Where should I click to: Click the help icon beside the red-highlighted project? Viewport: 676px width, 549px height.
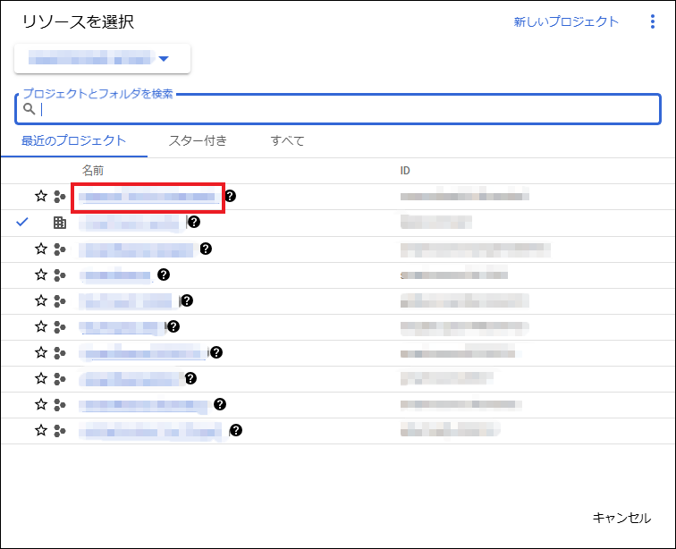pos(230,196)
